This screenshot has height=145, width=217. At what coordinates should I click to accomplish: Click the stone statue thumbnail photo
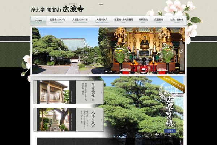[x=55, y=120]
